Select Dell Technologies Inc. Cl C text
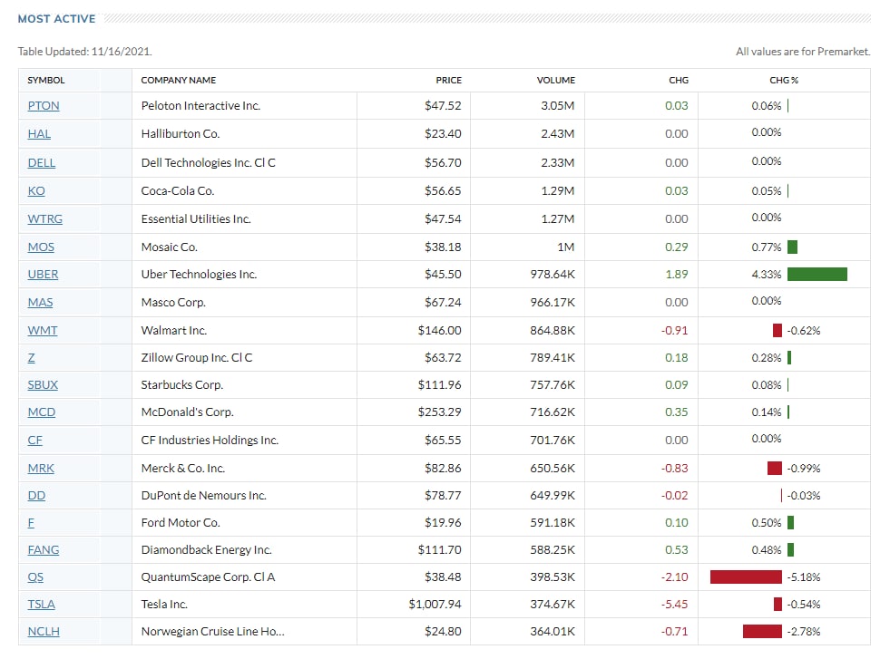Viewport: 890px width, 659px height. pyautogui.click(x=208, y=163)
